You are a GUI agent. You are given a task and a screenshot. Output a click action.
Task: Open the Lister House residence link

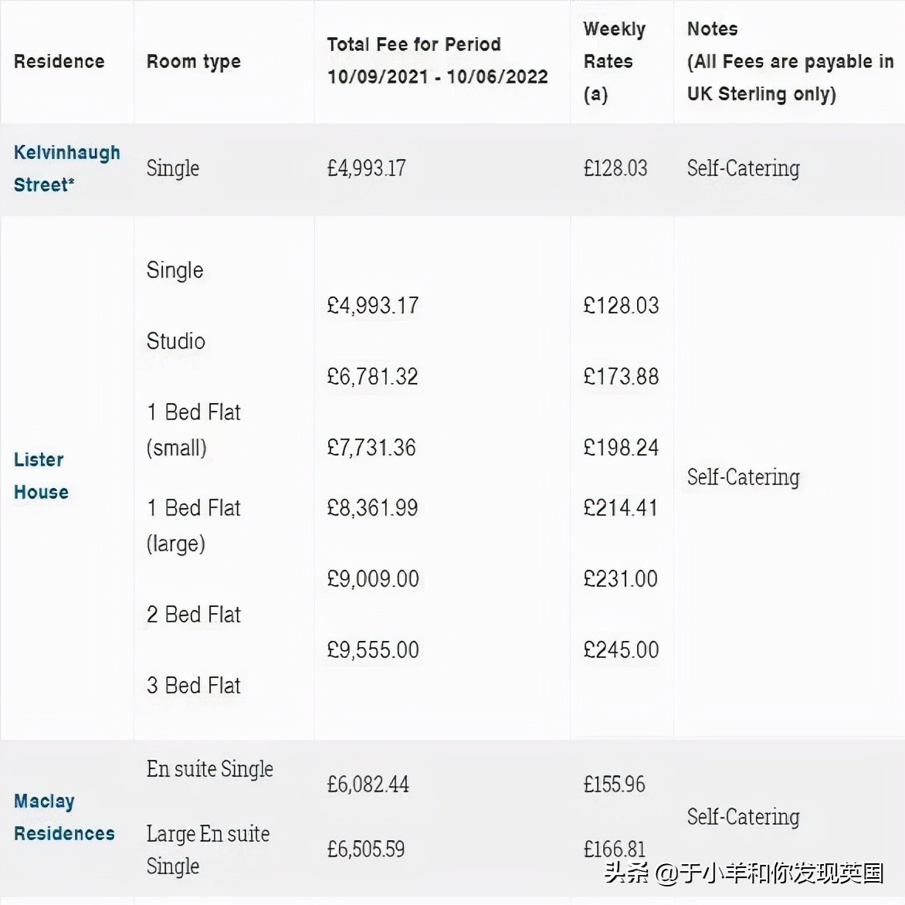pyautogui.click(x=41, y=476)
